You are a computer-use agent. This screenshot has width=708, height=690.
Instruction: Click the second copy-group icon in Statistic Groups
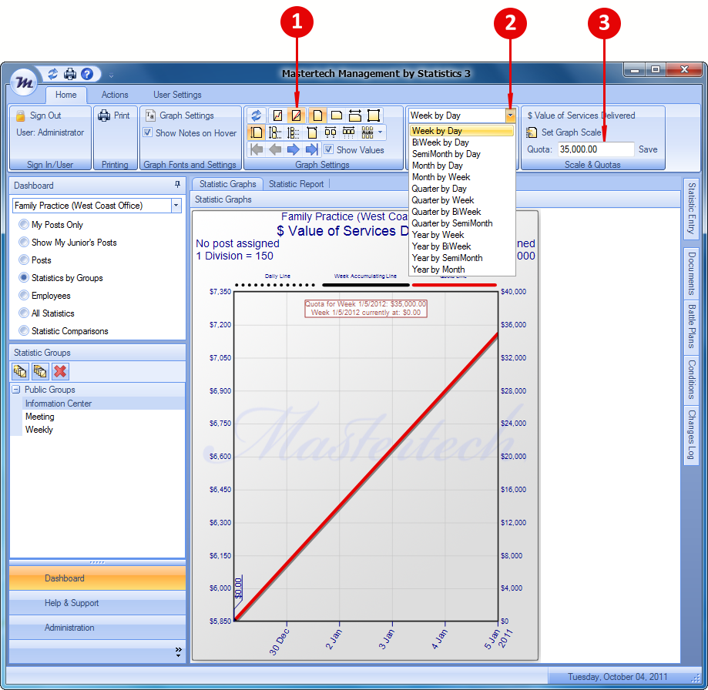click(x=40, y=371)
